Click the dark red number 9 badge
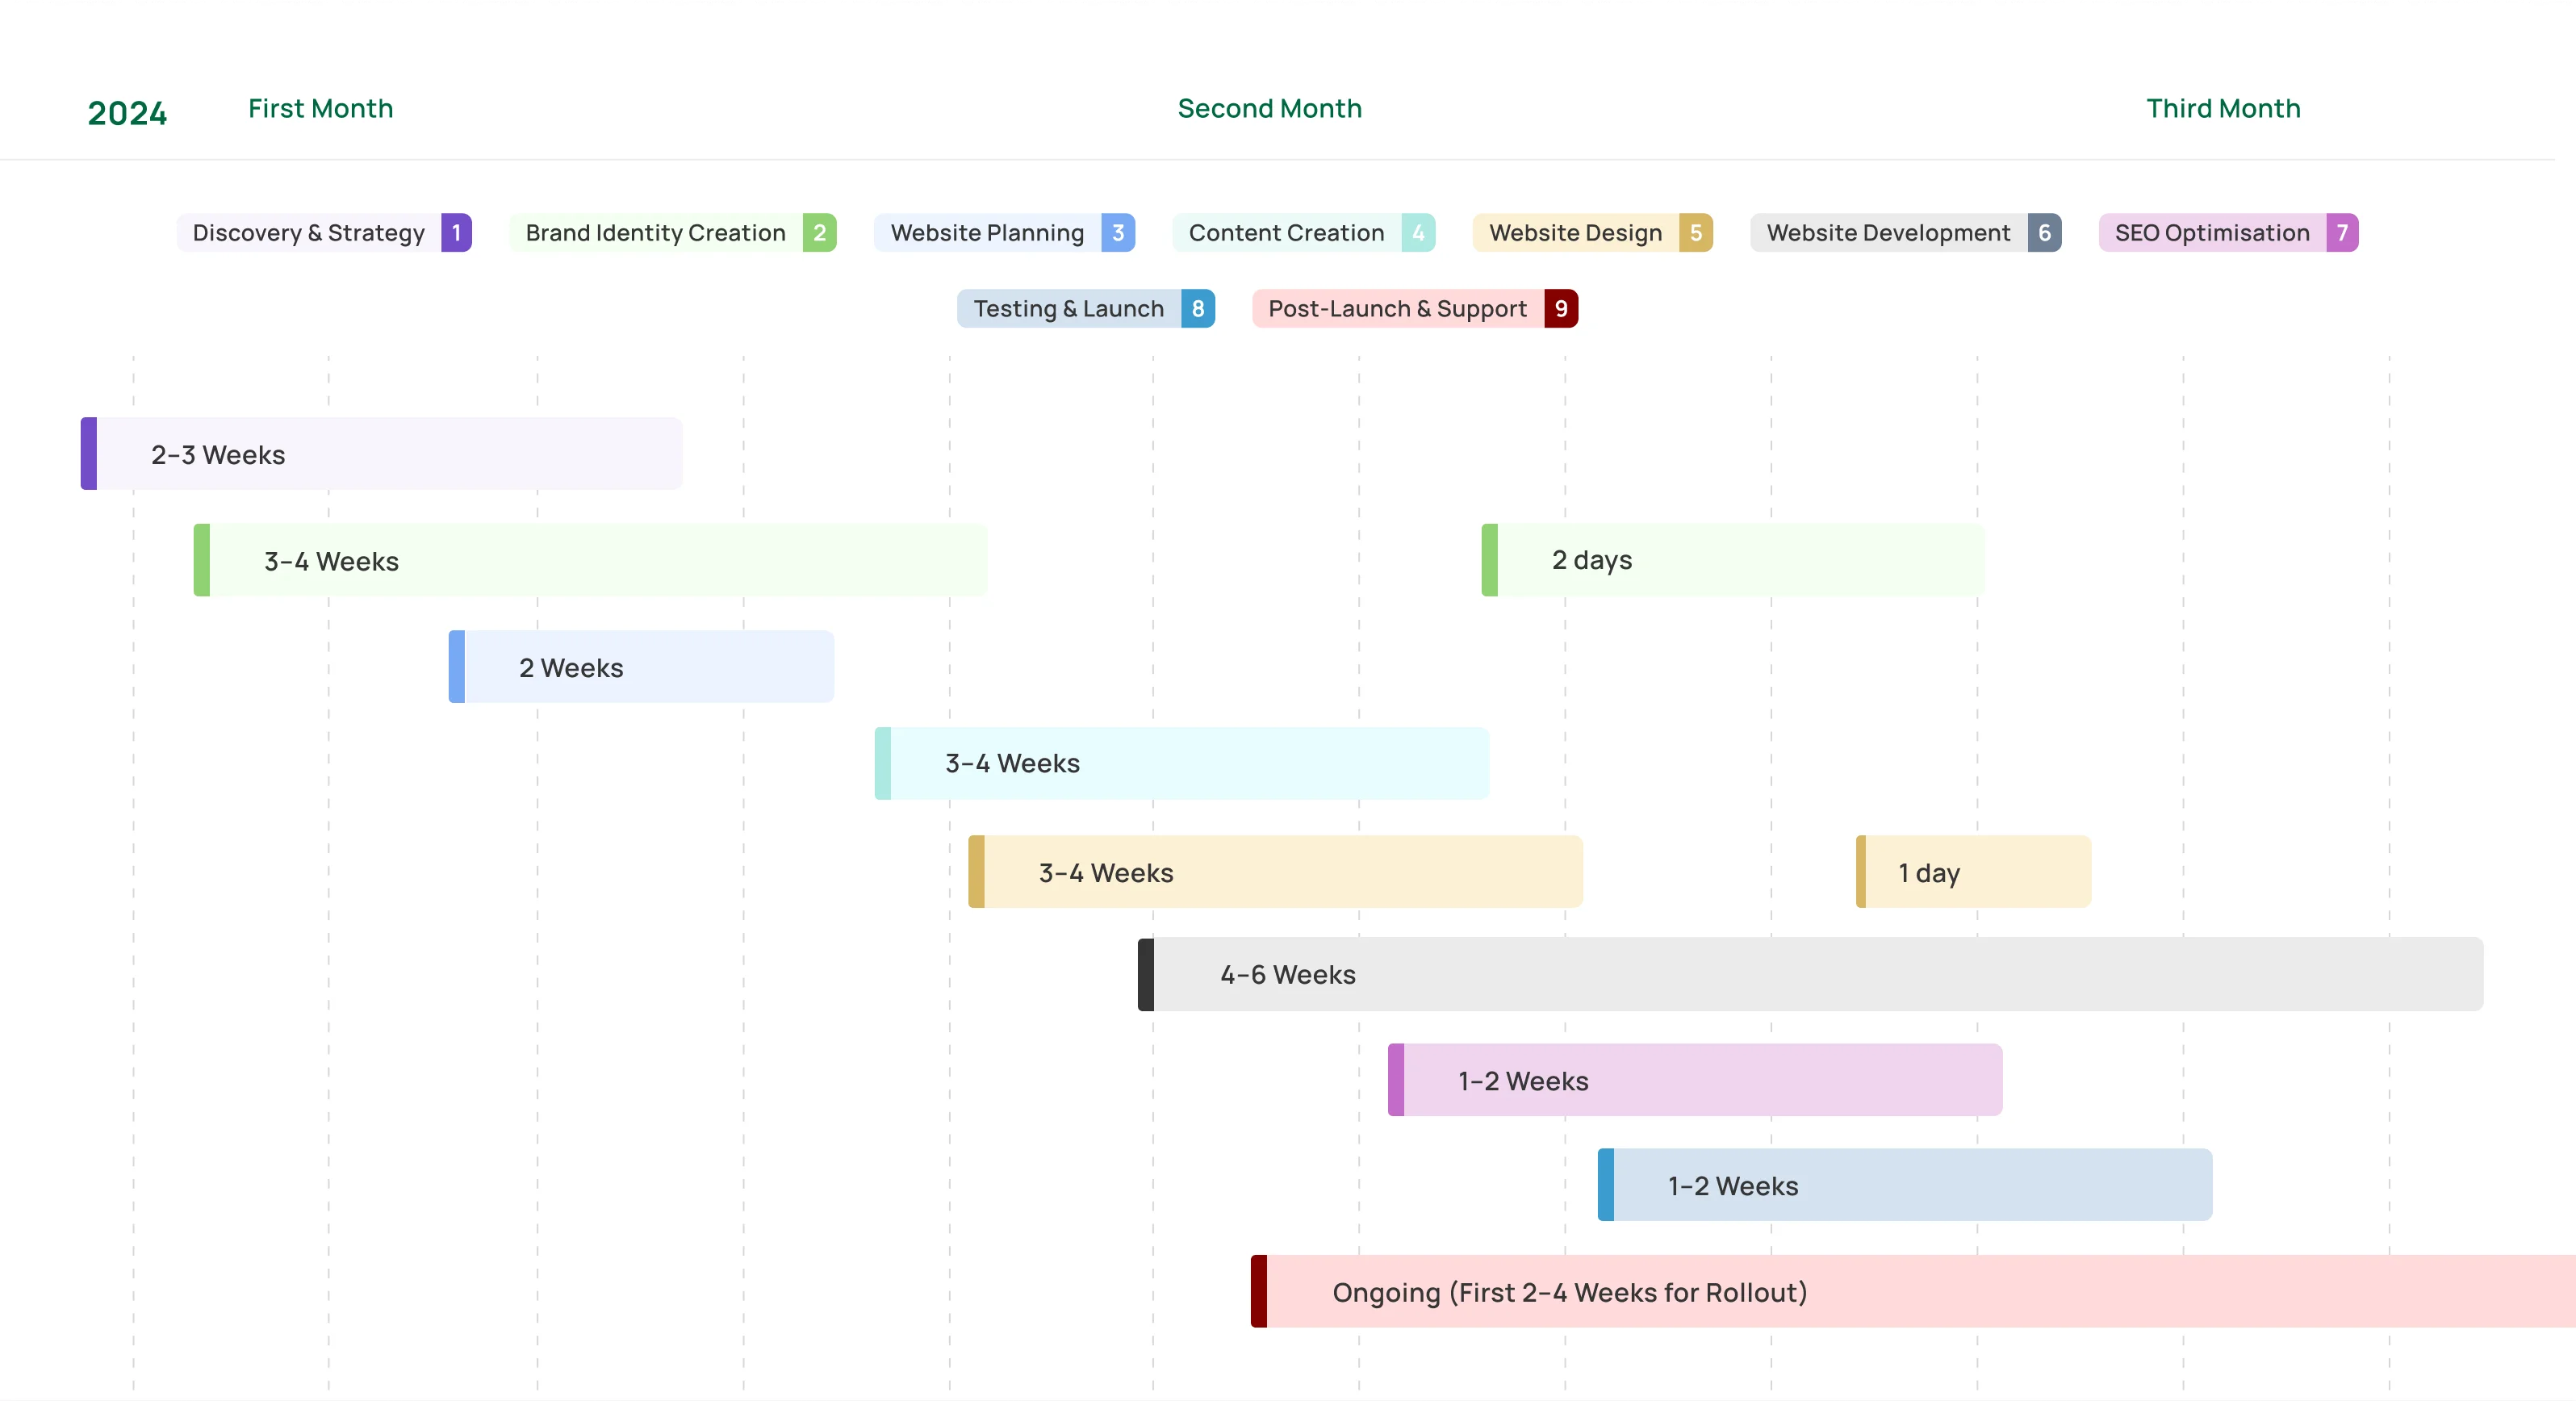Viewport: 2576px width, 1401px height. 1561,309
